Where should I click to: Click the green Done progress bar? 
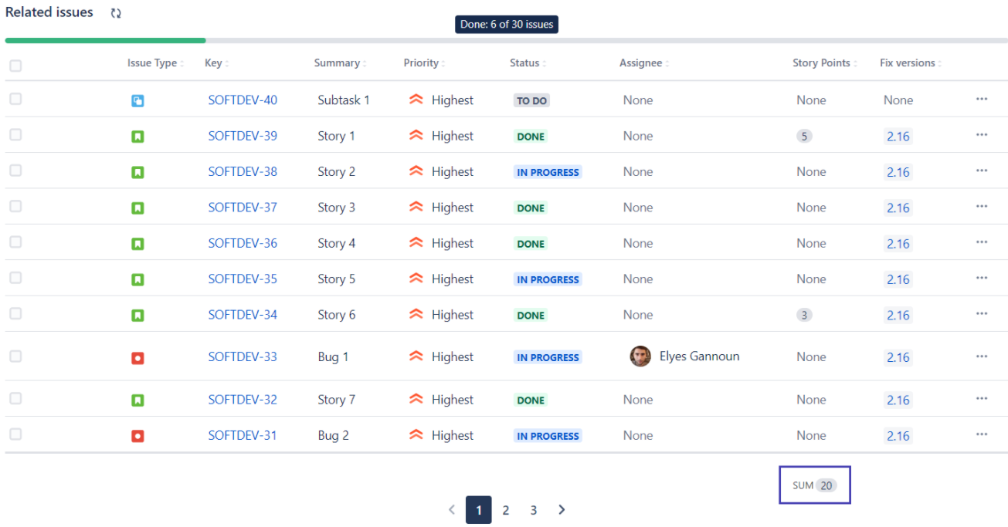tap(104, 40)
